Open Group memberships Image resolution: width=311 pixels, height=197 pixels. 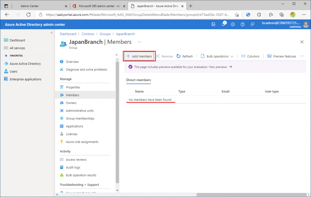85,118
